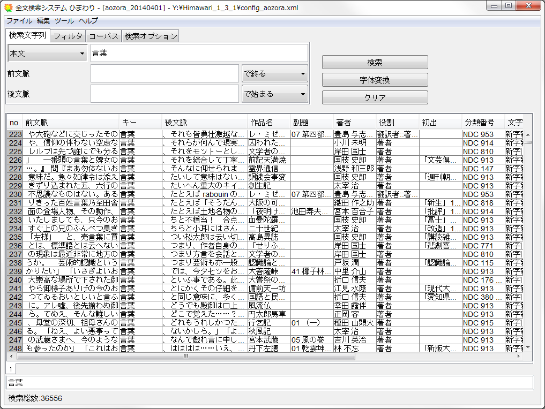Image resolution: width=545 pixels, height=409 pixels.
Task: Switch to the コーパス tab
Action: [x=103, y=36]
